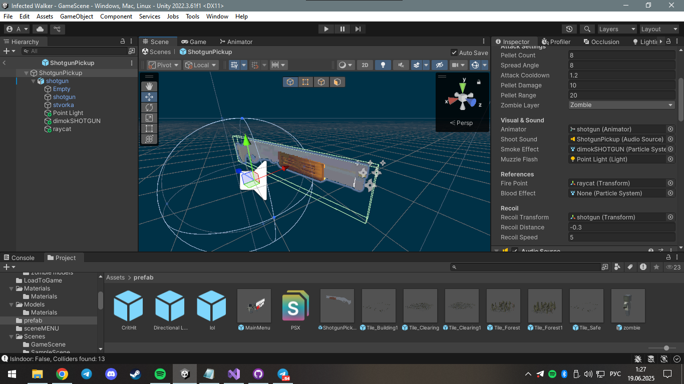Open the Zombie Layer dropdown
The width and height of the screenshot is (684, 384).
point(622,105)
